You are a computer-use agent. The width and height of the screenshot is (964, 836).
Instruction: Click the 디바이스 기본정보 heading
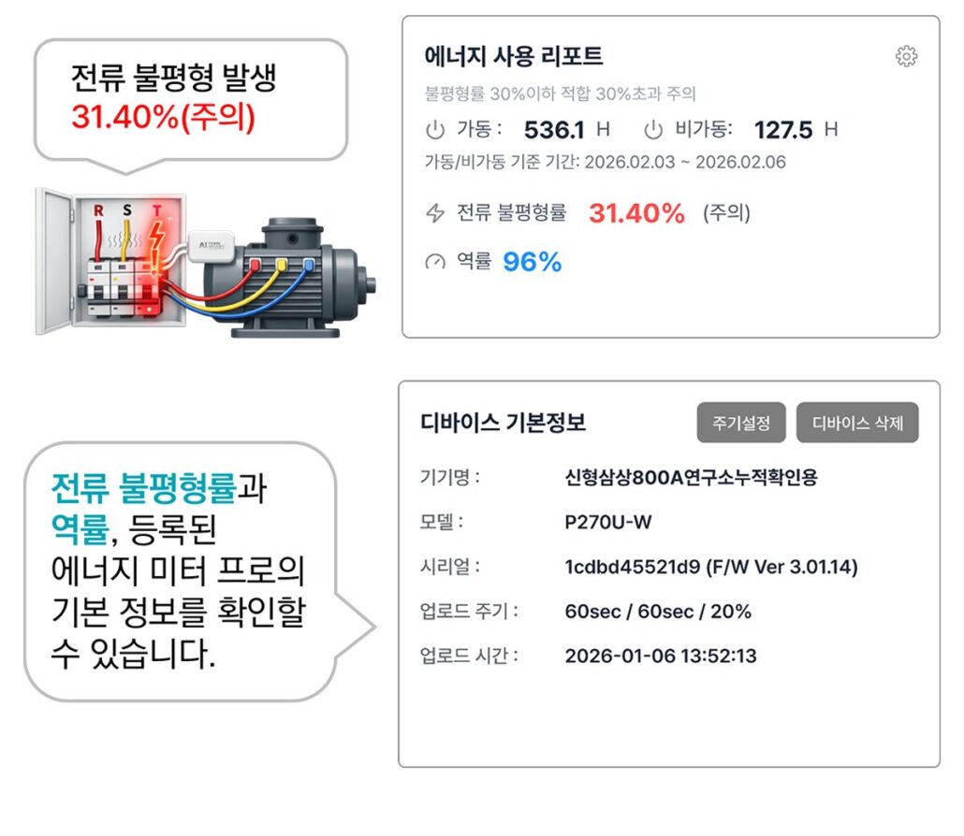(x=504, y=423)
